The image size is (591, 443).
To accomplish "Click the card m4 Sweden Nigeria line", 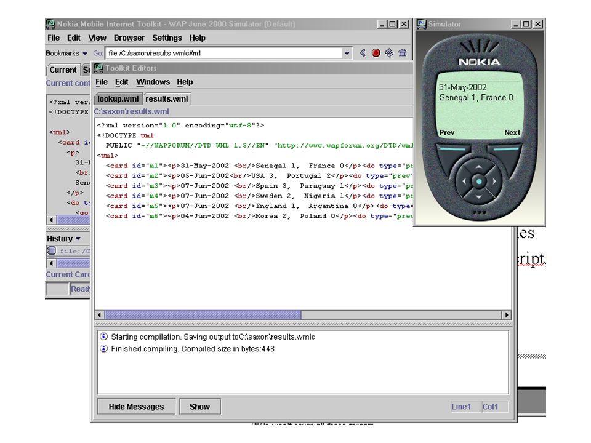I will 259,196.
